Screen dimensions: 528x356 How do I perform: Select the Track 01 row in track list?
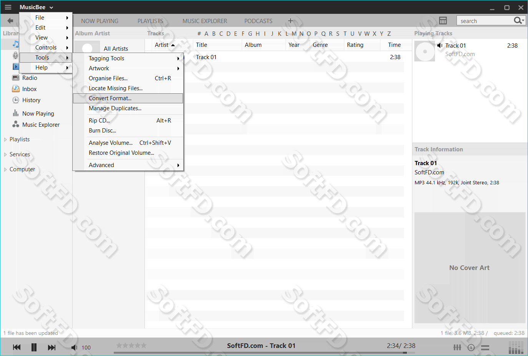click(274, 57)
